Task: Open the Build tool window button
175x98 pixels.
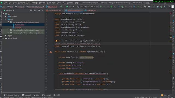Action: [x=36, y=95]
